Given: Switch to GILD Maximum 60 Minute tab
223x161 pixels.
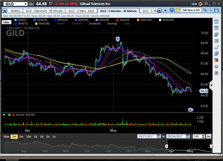Looking at the screenshot, I should [x=44, y=11].
